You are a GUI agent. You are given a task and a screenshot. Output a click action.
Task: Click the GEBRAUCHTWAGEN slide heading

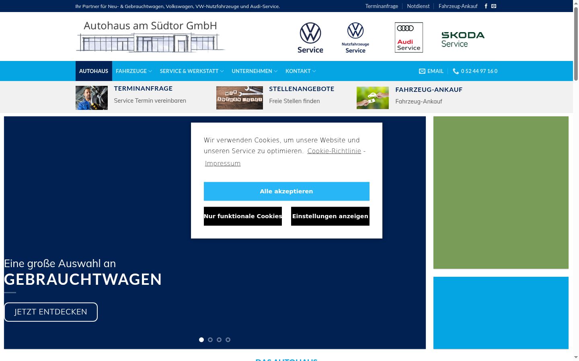click(x=83, y=279)
